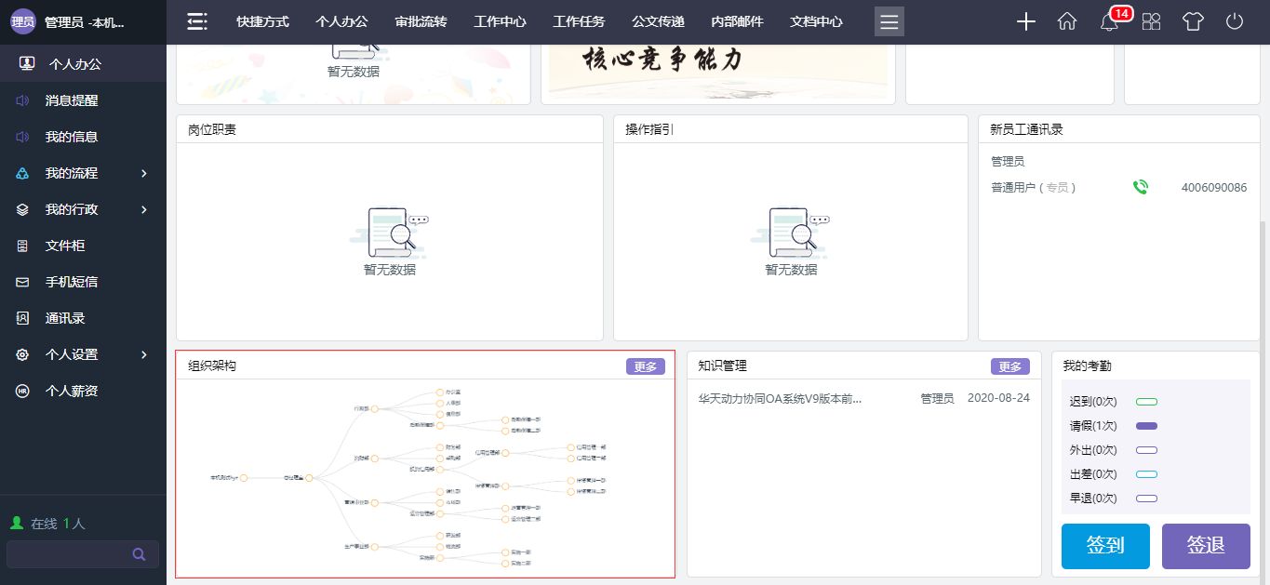
Task: Open the home page icon
Action: 1067,22
